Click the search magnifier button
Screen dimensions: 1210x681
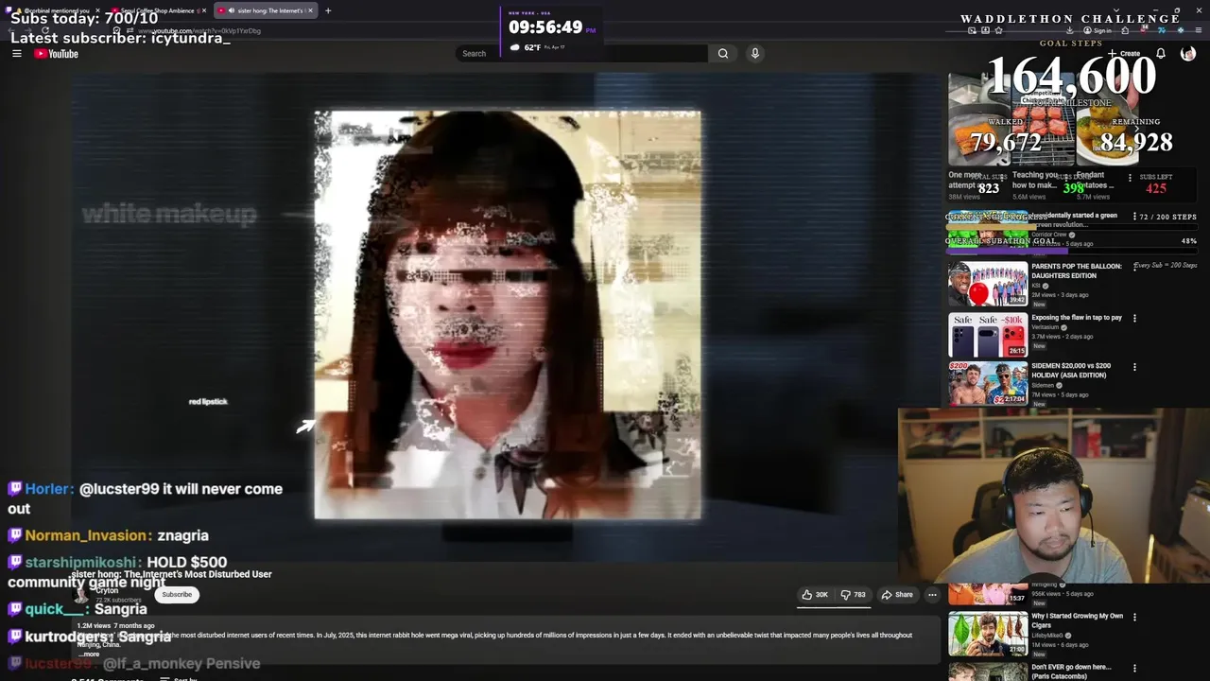point(723,53)
